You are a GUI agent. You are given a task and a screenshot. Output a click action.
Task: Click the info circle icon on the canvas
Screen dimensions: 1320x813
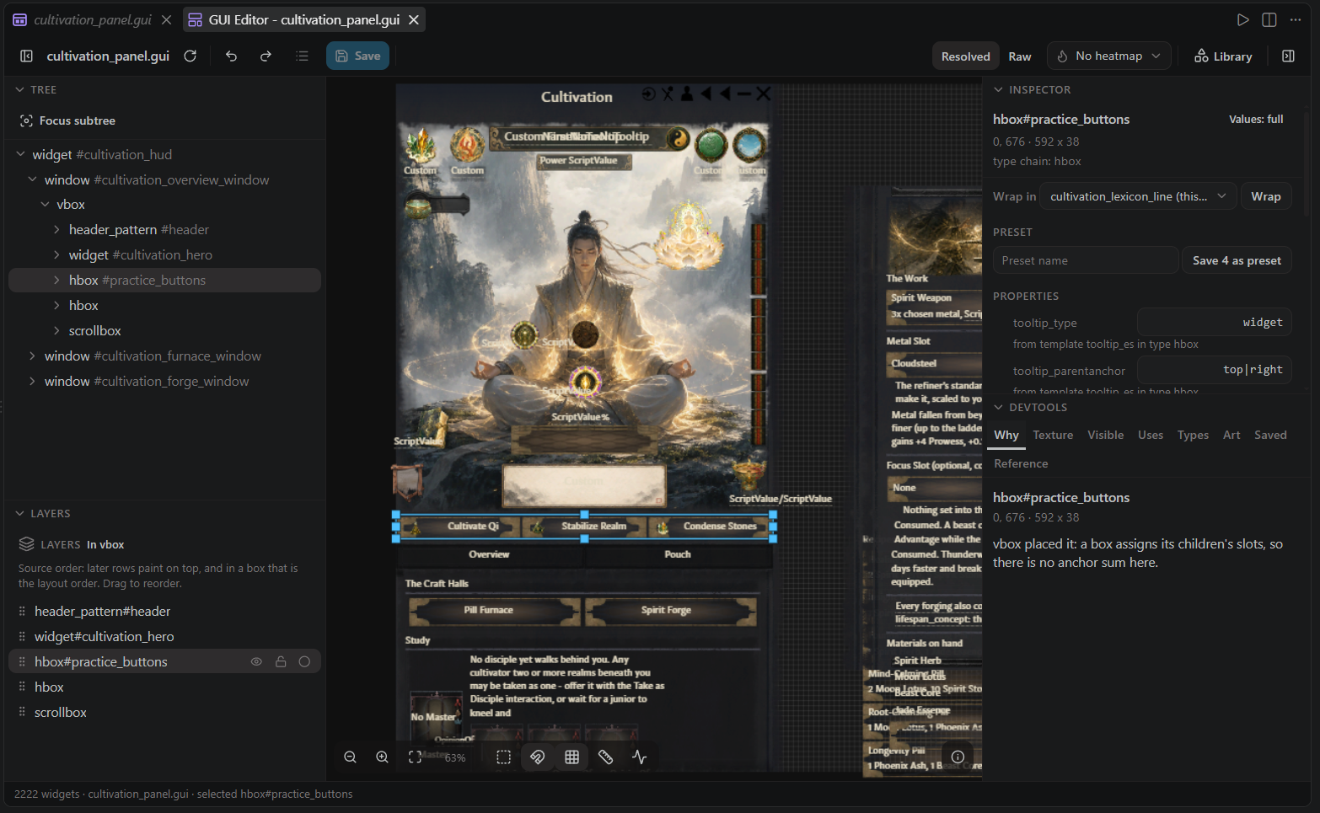pos(958,757)
